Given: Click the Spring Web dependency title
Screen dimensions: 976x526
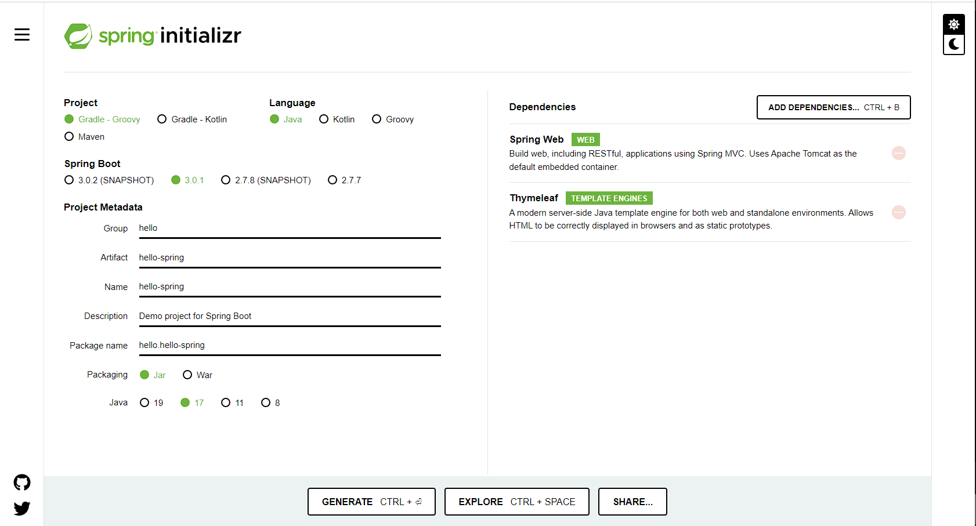Looking at the screenshot, I should [x=537, y=139].
